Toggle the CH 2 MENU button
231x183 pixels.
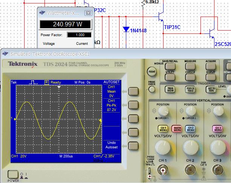point(190,129)
